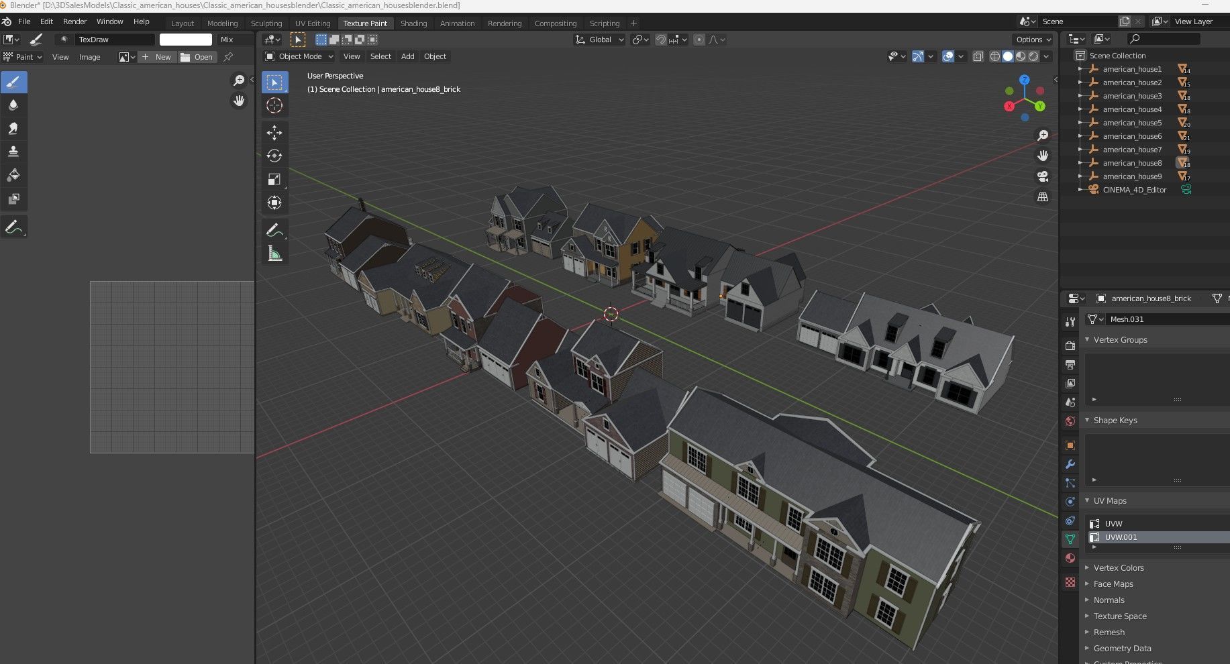1230x664 pixels.
Task: Switch orthographic/perspective grid icon
Action: point(1043,197)
